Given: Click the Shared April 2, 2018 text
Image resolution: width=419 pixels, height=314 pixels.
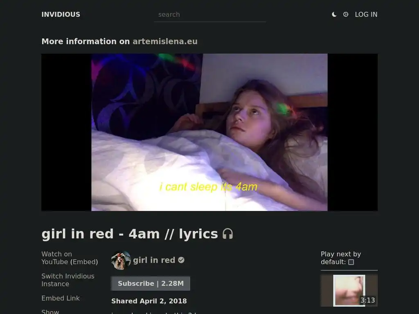Looking at the screenshot, I should point(149,301).
